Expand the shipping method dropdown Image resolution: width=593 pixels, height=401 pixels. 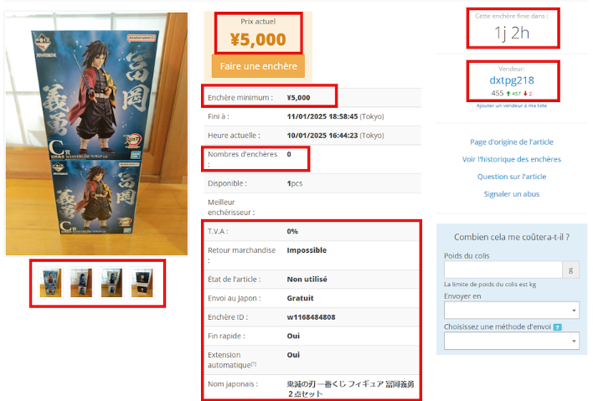[511, 341]
